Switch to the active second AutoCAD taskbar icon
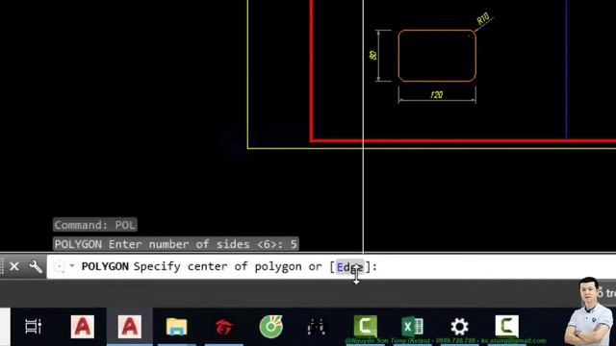 tap(130, 327)
